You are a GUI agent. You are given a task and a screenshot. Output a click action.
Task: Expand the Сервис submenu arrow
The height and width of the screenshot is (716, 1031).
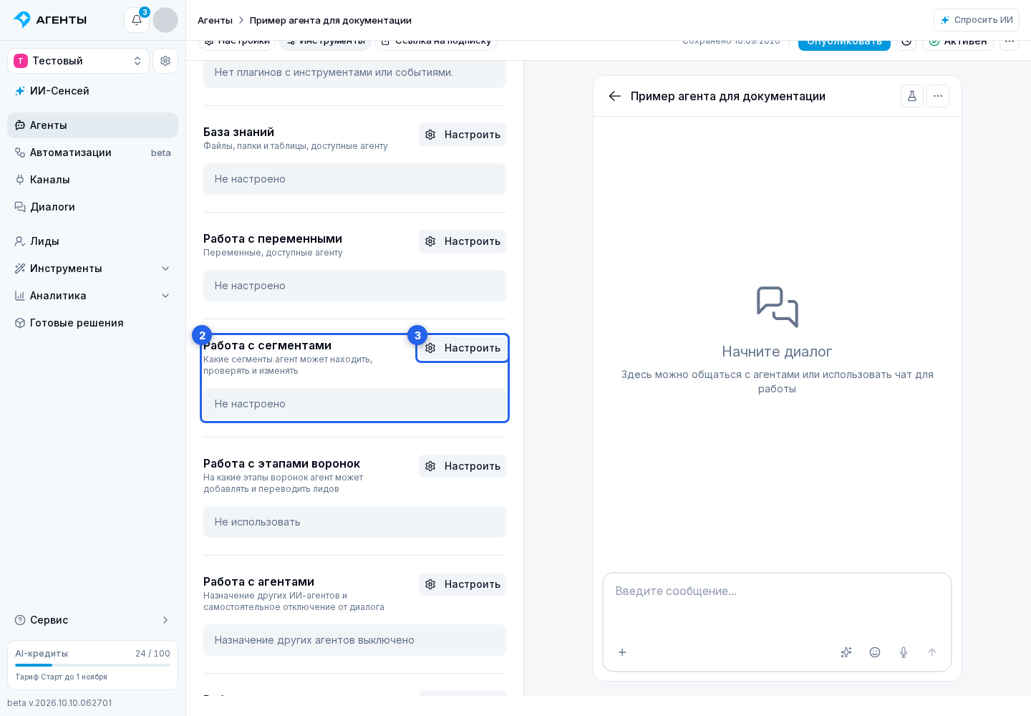[x=165, y=620]
